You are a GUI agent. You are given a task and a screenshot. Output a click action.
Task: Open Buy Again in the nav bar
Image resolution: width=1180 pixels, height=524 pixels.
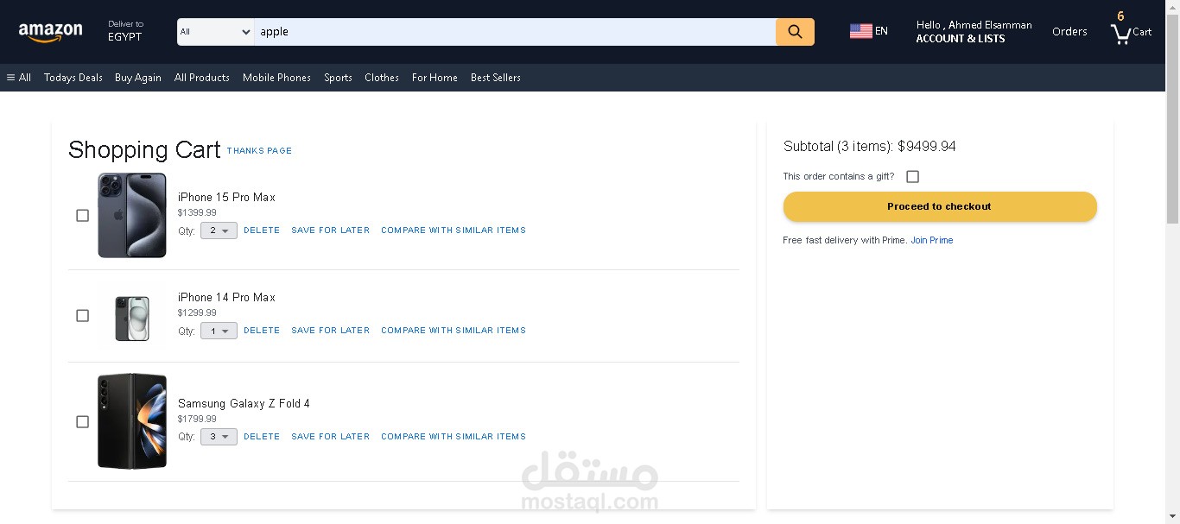(138, 78)
